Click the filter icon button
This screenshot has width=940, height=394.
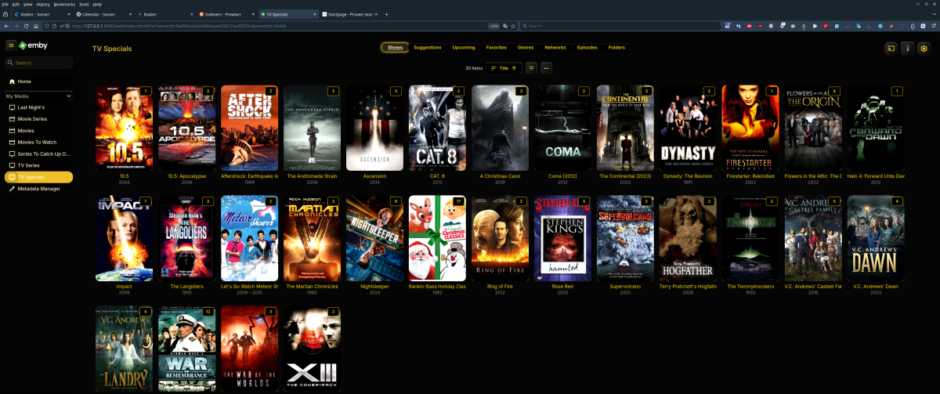[x=531, y=68]
